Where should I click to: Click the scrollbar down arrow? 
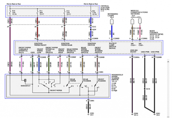click(168, 116)
